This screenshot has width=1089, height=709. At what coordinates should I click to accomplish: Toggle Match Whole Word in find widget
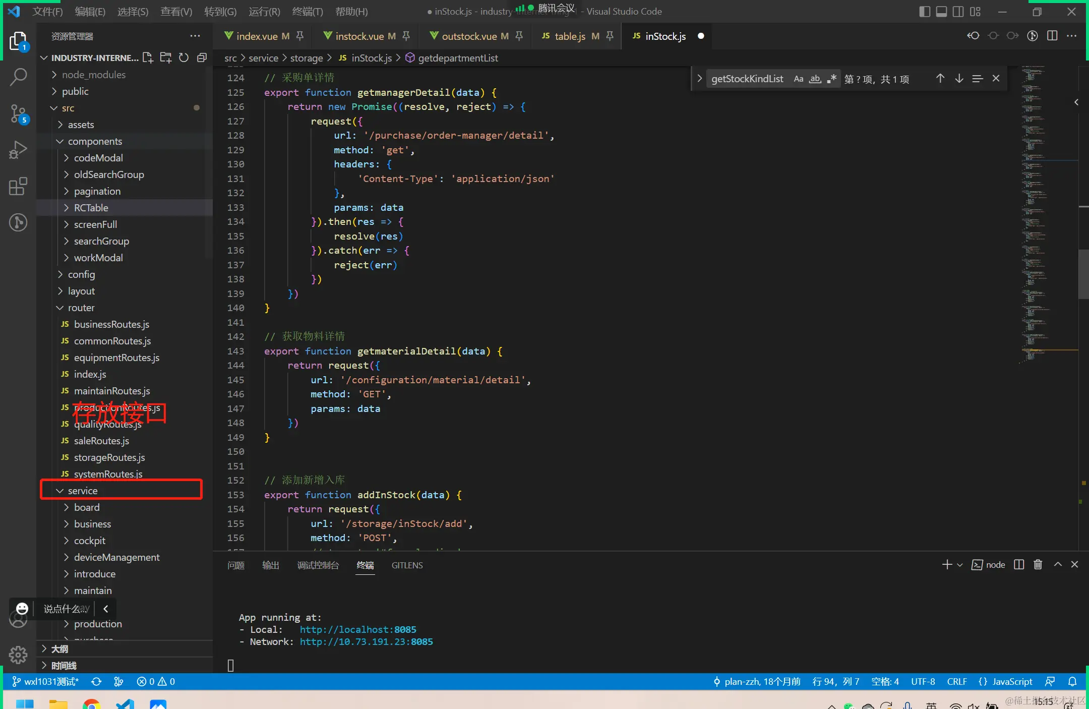tap(815, 79)
